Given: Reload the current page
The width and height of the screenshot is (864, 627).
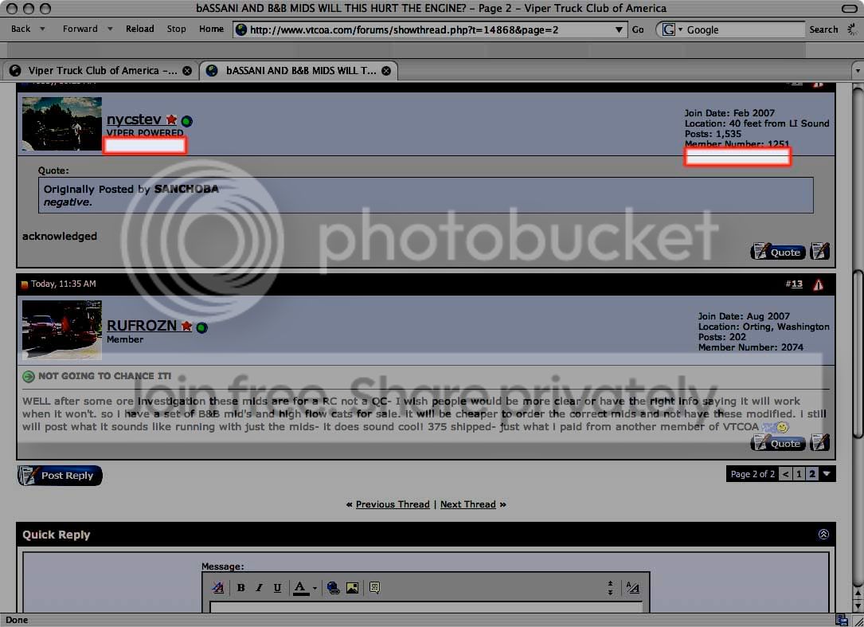Looking at the screenshot, I should pyautogui.click(x=140, y=29).
